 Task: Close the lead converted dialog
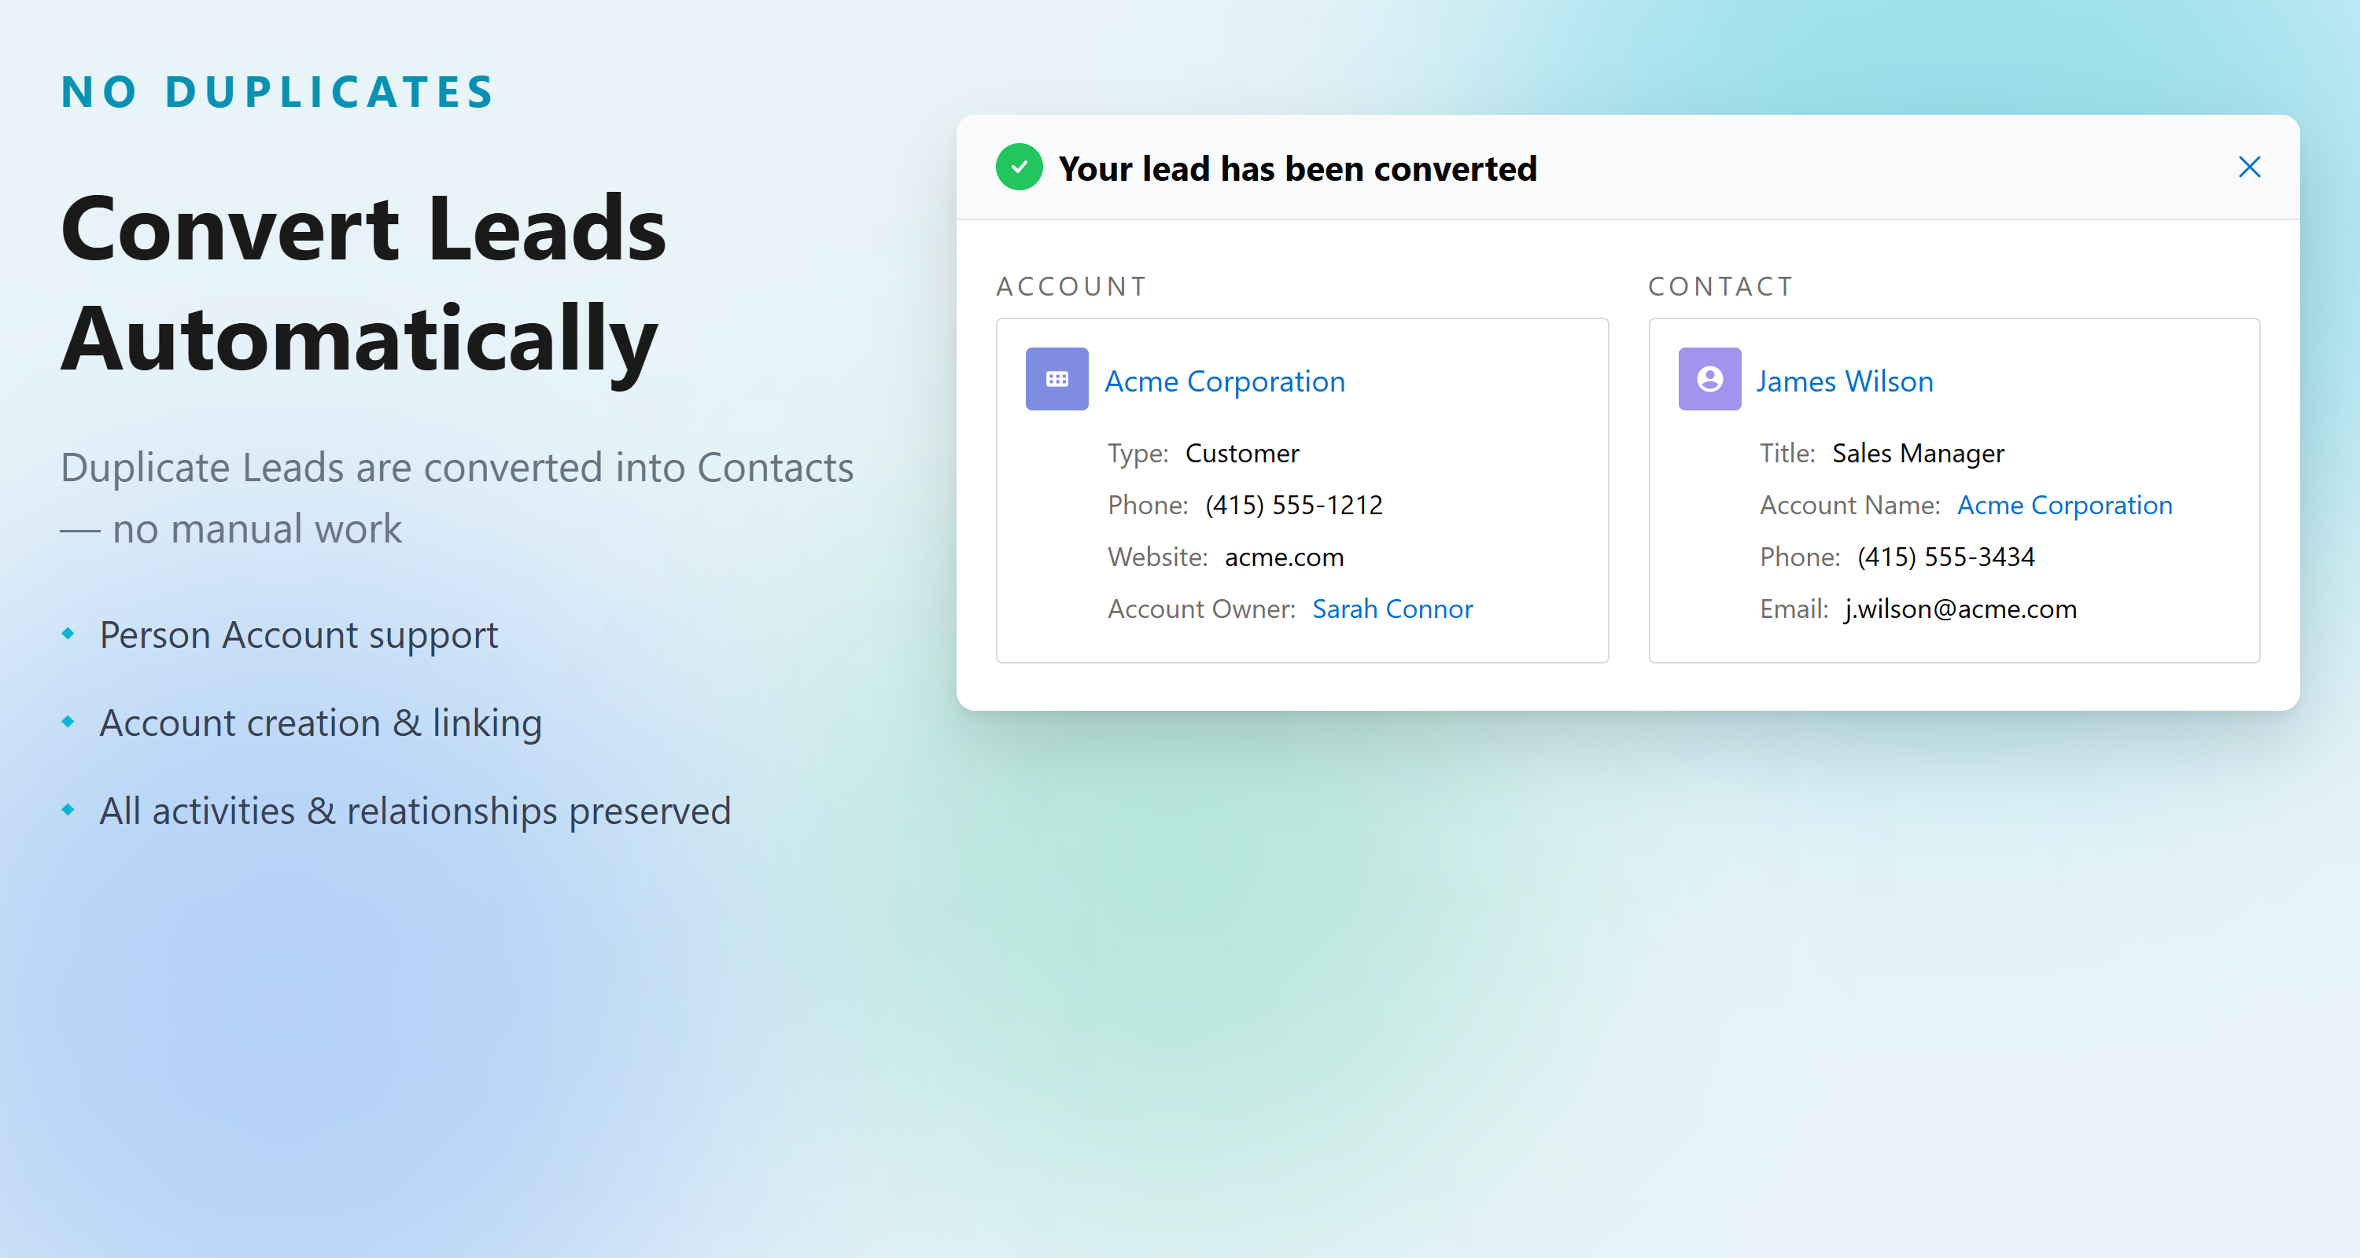[x=2249, y=167]
